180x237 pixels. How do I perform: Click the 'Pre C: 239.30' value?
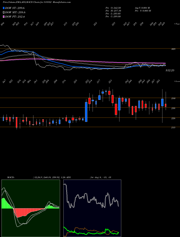point(113,16)
